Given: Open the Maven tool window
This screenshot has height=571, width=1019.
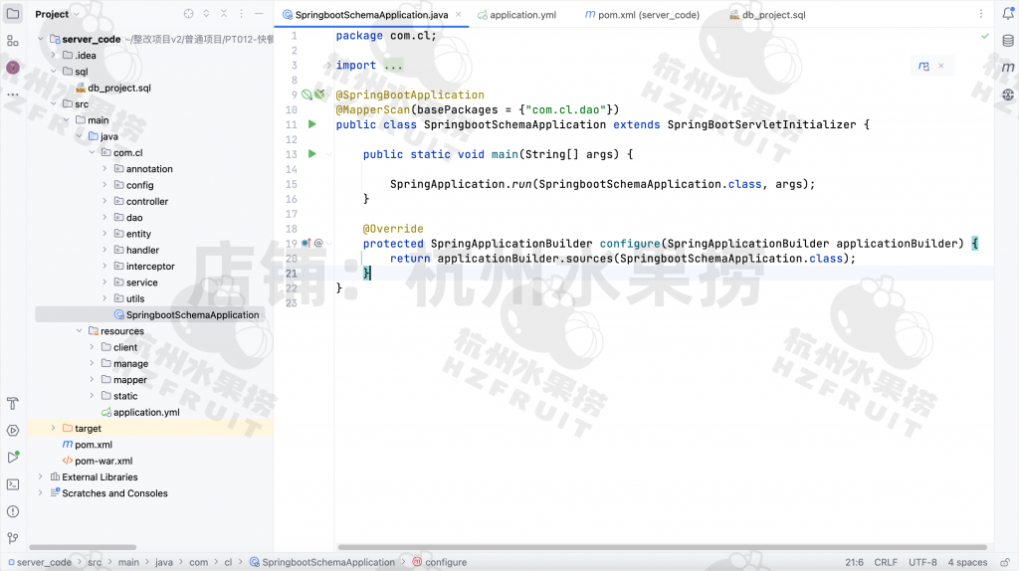Looking at the screenshot, I should coord(1007,68).
